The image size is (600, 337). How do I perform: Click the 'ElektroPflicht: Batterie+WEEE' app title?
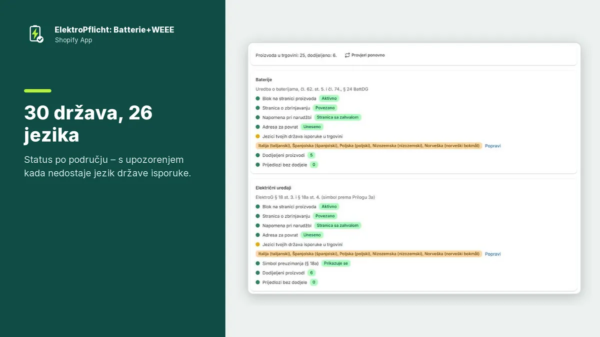tap(114, 30)
